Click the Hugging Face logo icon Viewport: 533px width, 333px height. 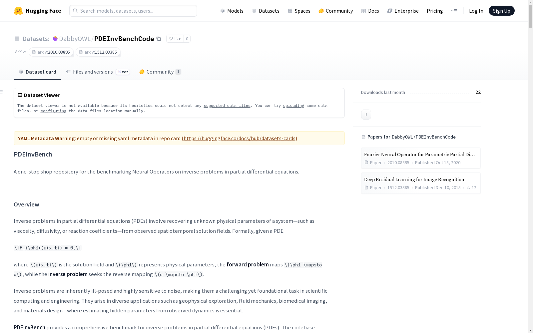(18, 11)
